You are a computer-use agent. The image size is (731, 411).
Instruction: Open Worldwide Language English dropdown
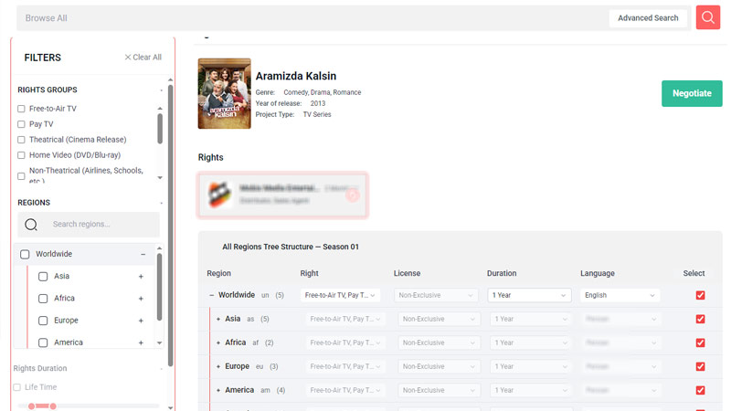pos(620,295)
